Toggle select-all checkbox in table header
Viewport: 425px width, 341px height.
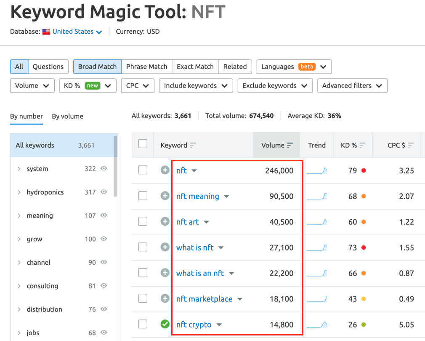point(143,144)
